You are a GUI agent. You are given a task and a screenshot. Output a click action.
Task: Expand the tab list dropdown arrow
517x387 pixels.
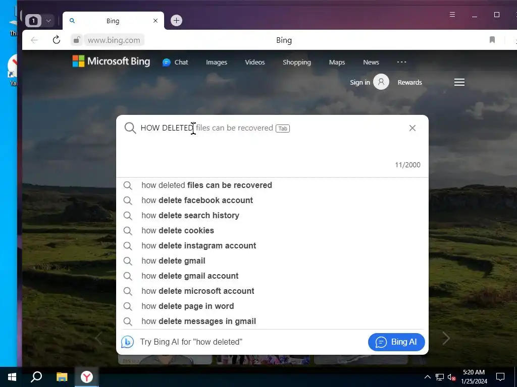click(x=48, y=21)
